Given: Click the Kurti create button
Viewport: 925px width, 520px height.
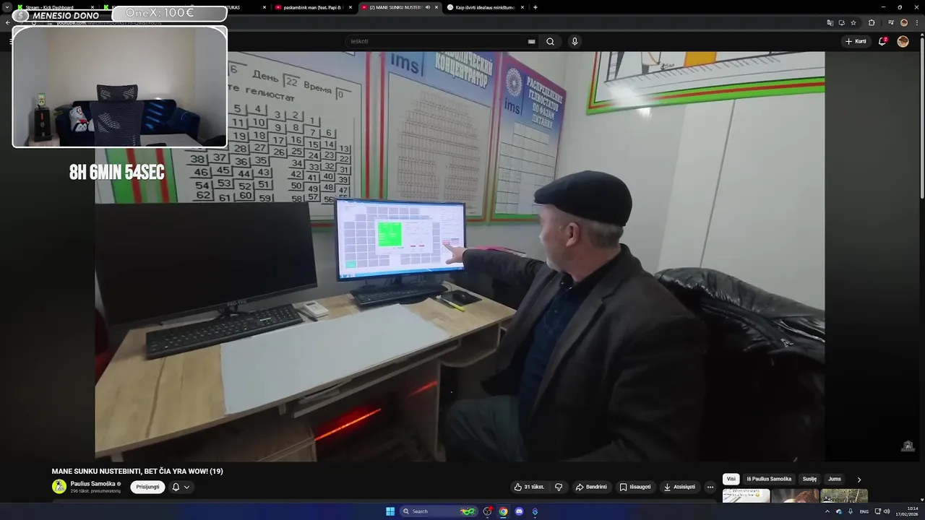Looking at the screenshot, I should coord(856,41).
